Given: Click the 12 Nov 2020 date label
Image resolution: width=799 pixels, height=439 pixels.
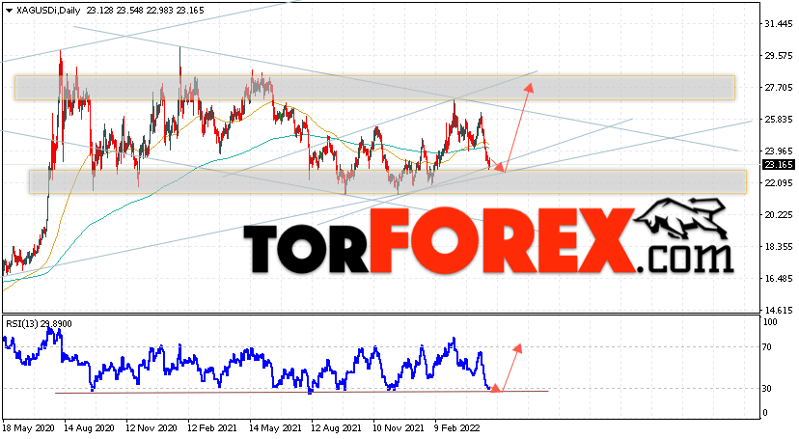Looking at the screenshot, I should 151,428.
